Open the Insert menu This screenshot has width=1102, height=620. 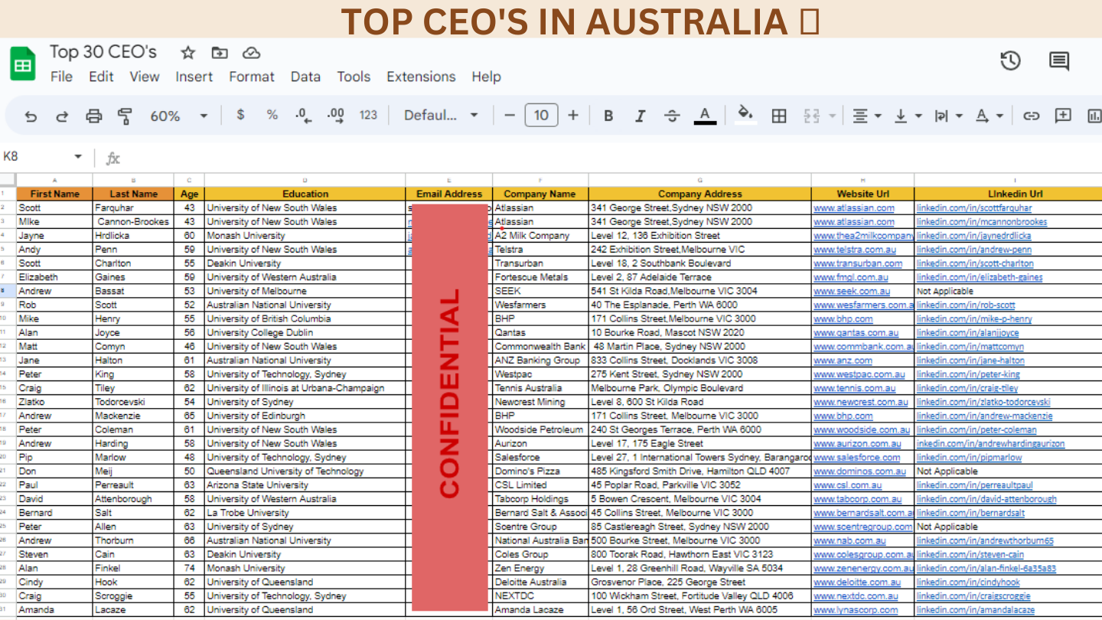click(x=194, y=77)
